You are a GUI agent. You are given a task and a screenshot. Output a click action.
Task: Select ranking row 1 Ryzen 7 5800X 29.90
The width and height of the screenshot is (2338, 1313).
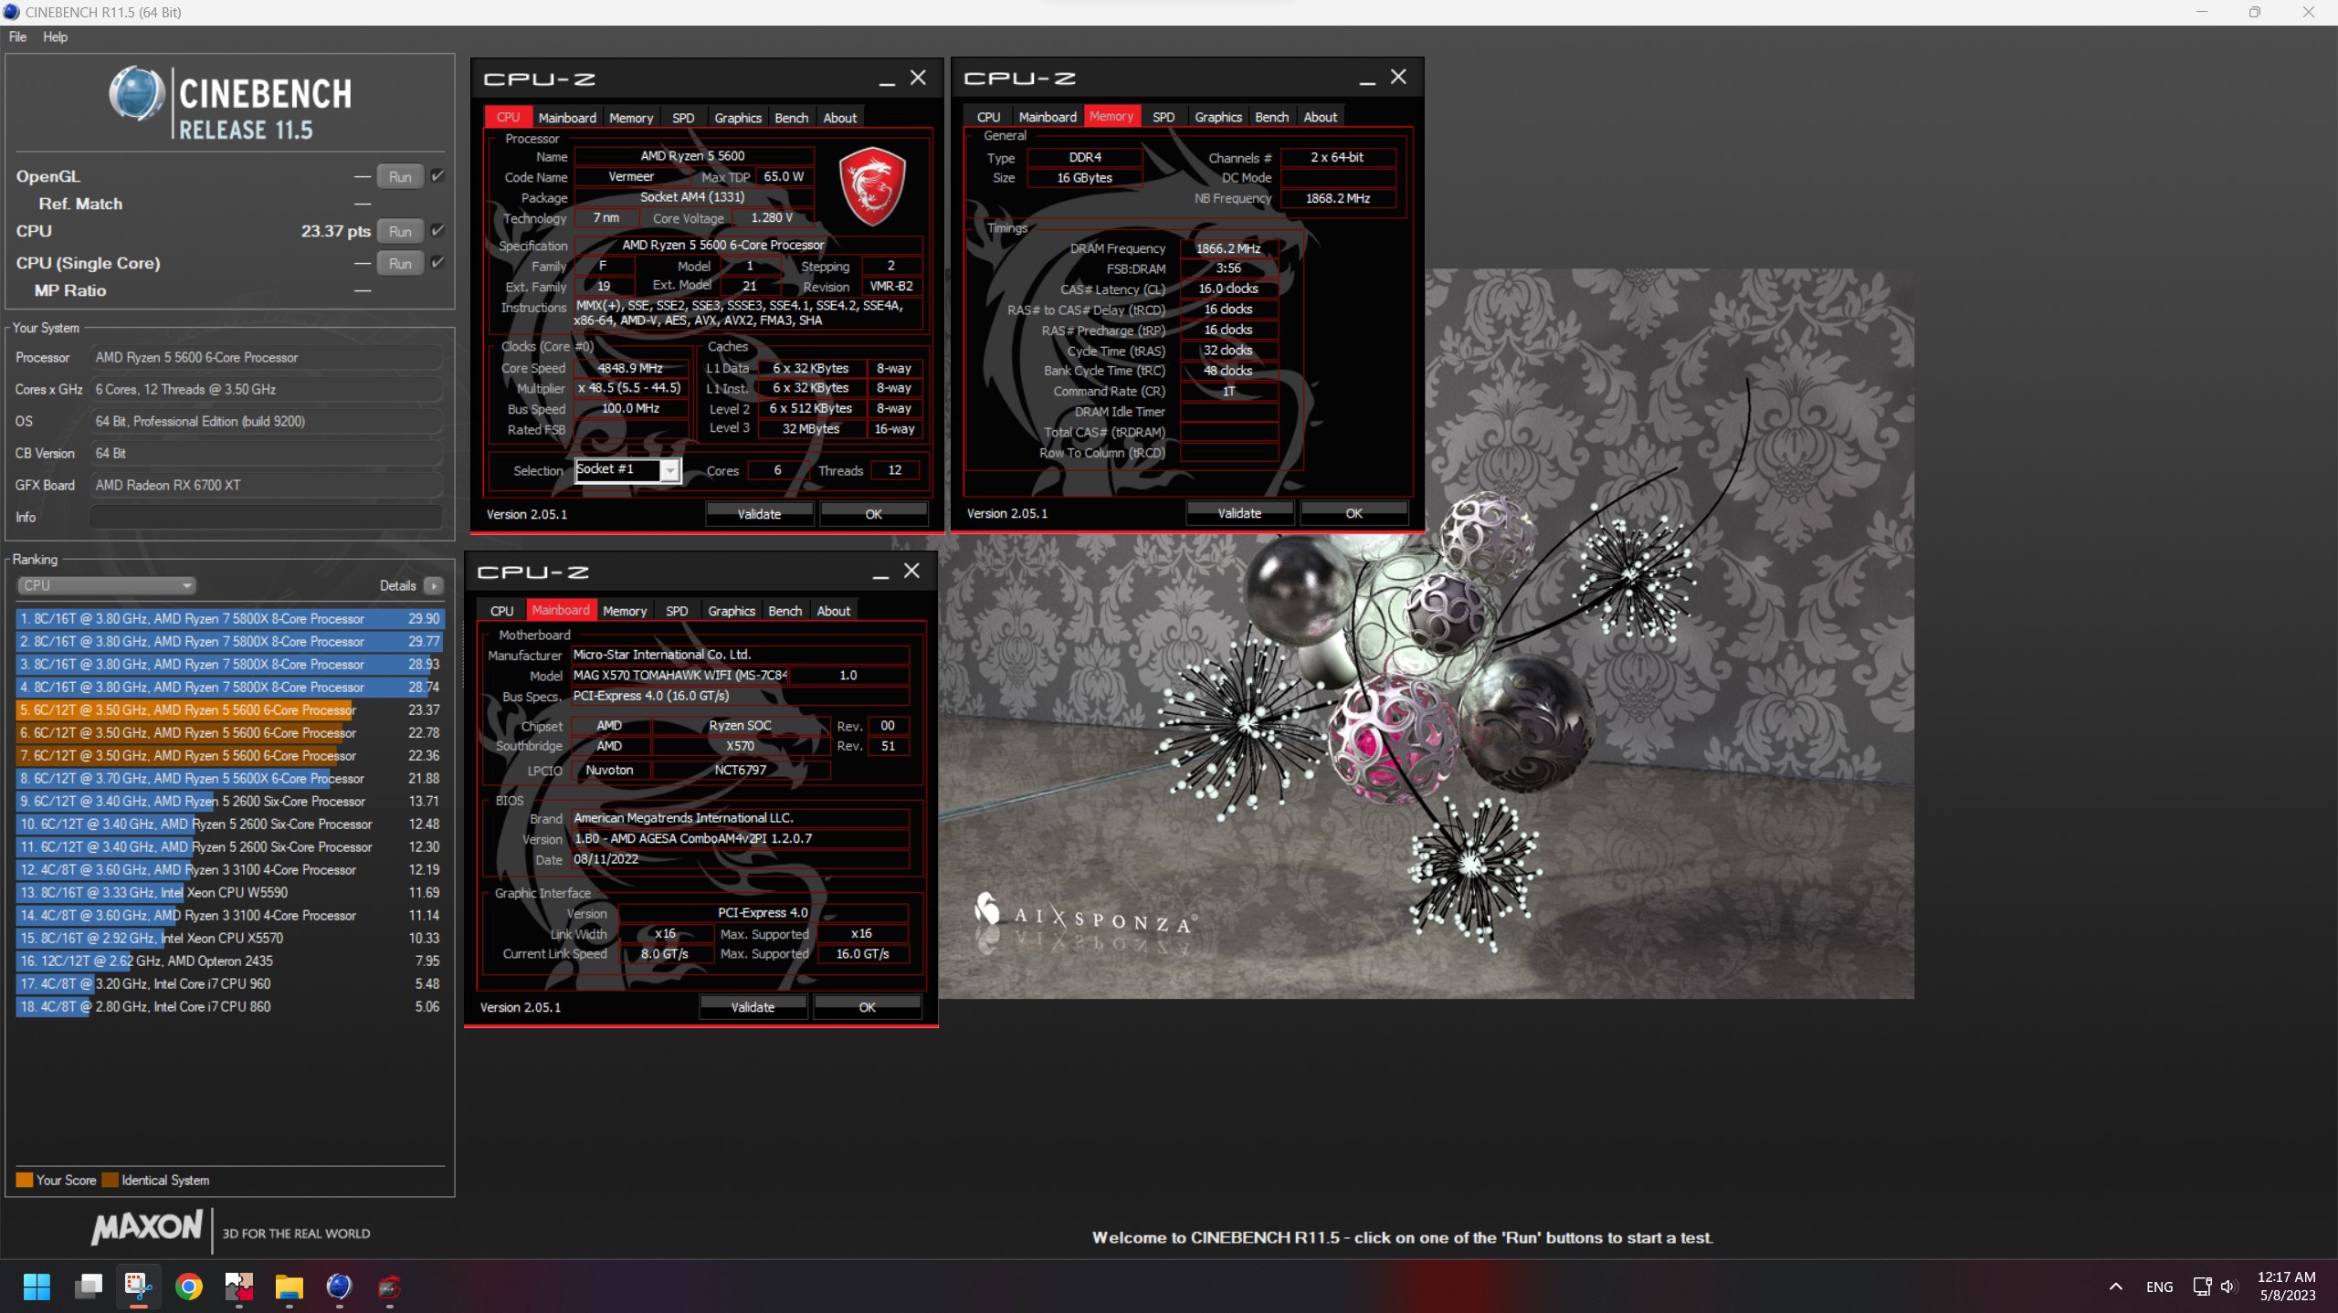point(230,618)
